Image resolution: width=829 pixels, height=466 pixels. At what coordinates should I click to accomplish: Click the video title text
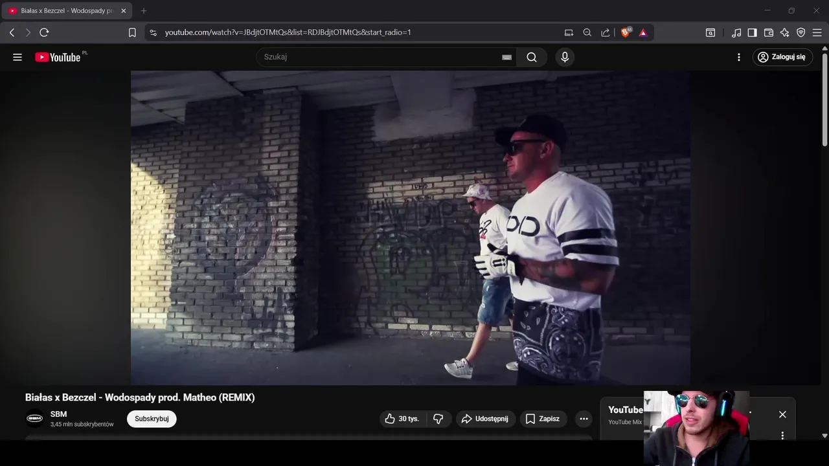point(140,397)
